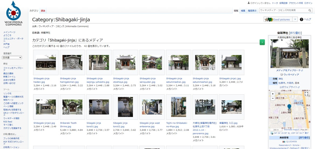Open the map in fullscreen
This screenshot has height=149, width=315.
[306, 94]
